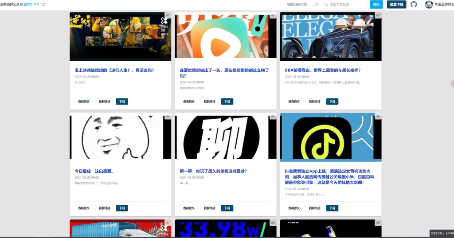The height and width of the screenshot is (238, 454).
Task: Click 下载 on the 抖音搜索 card
Action: [x=332, y=208]
